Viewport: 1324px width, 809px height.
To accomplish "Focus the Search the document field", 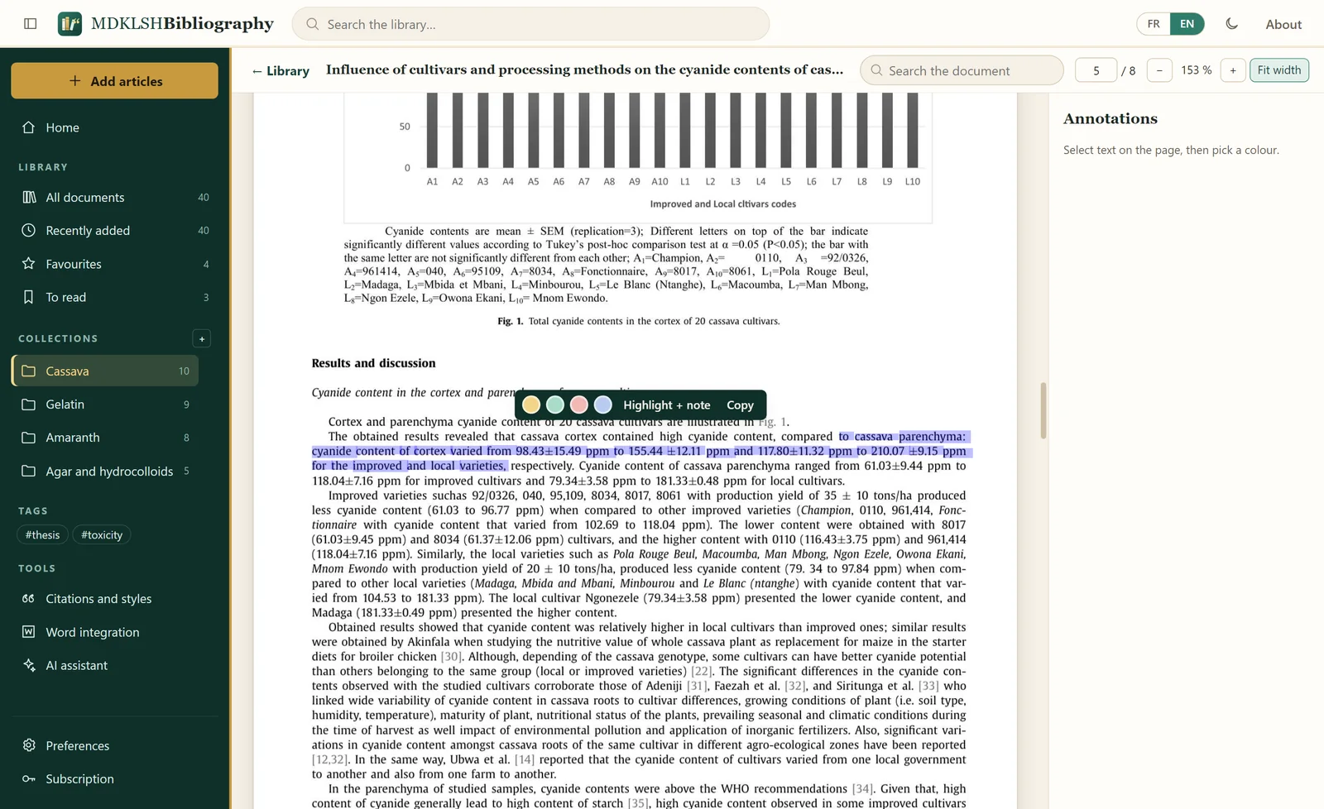I will click(x=962, y=70).
